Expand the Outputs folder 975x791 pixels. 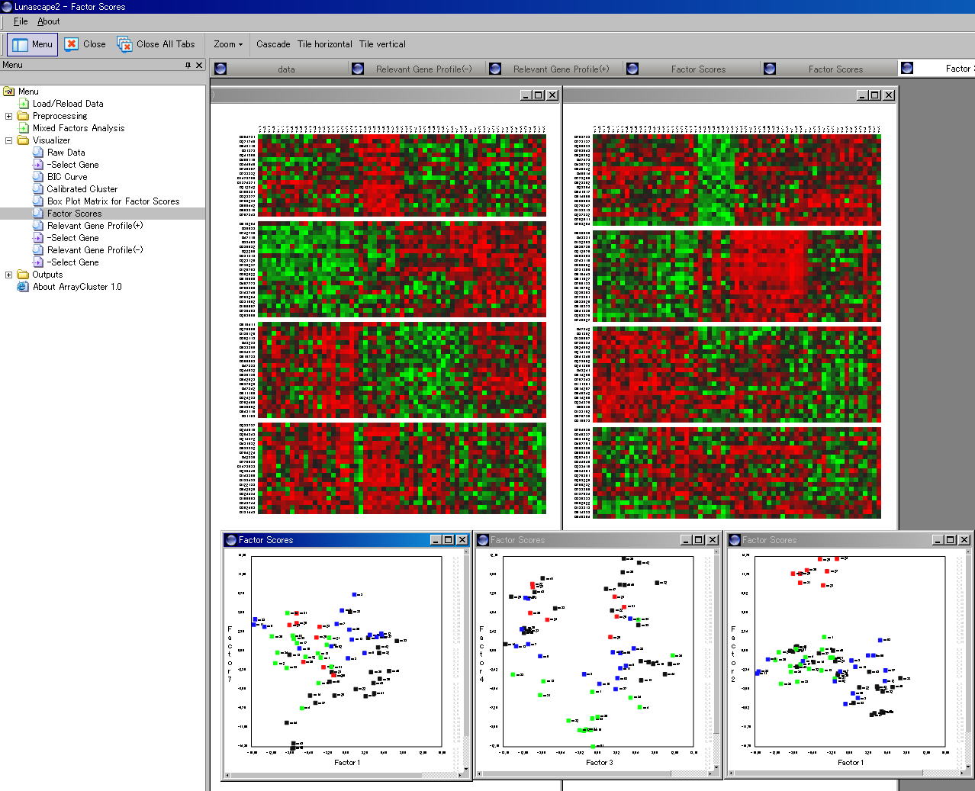click(9, 275)
